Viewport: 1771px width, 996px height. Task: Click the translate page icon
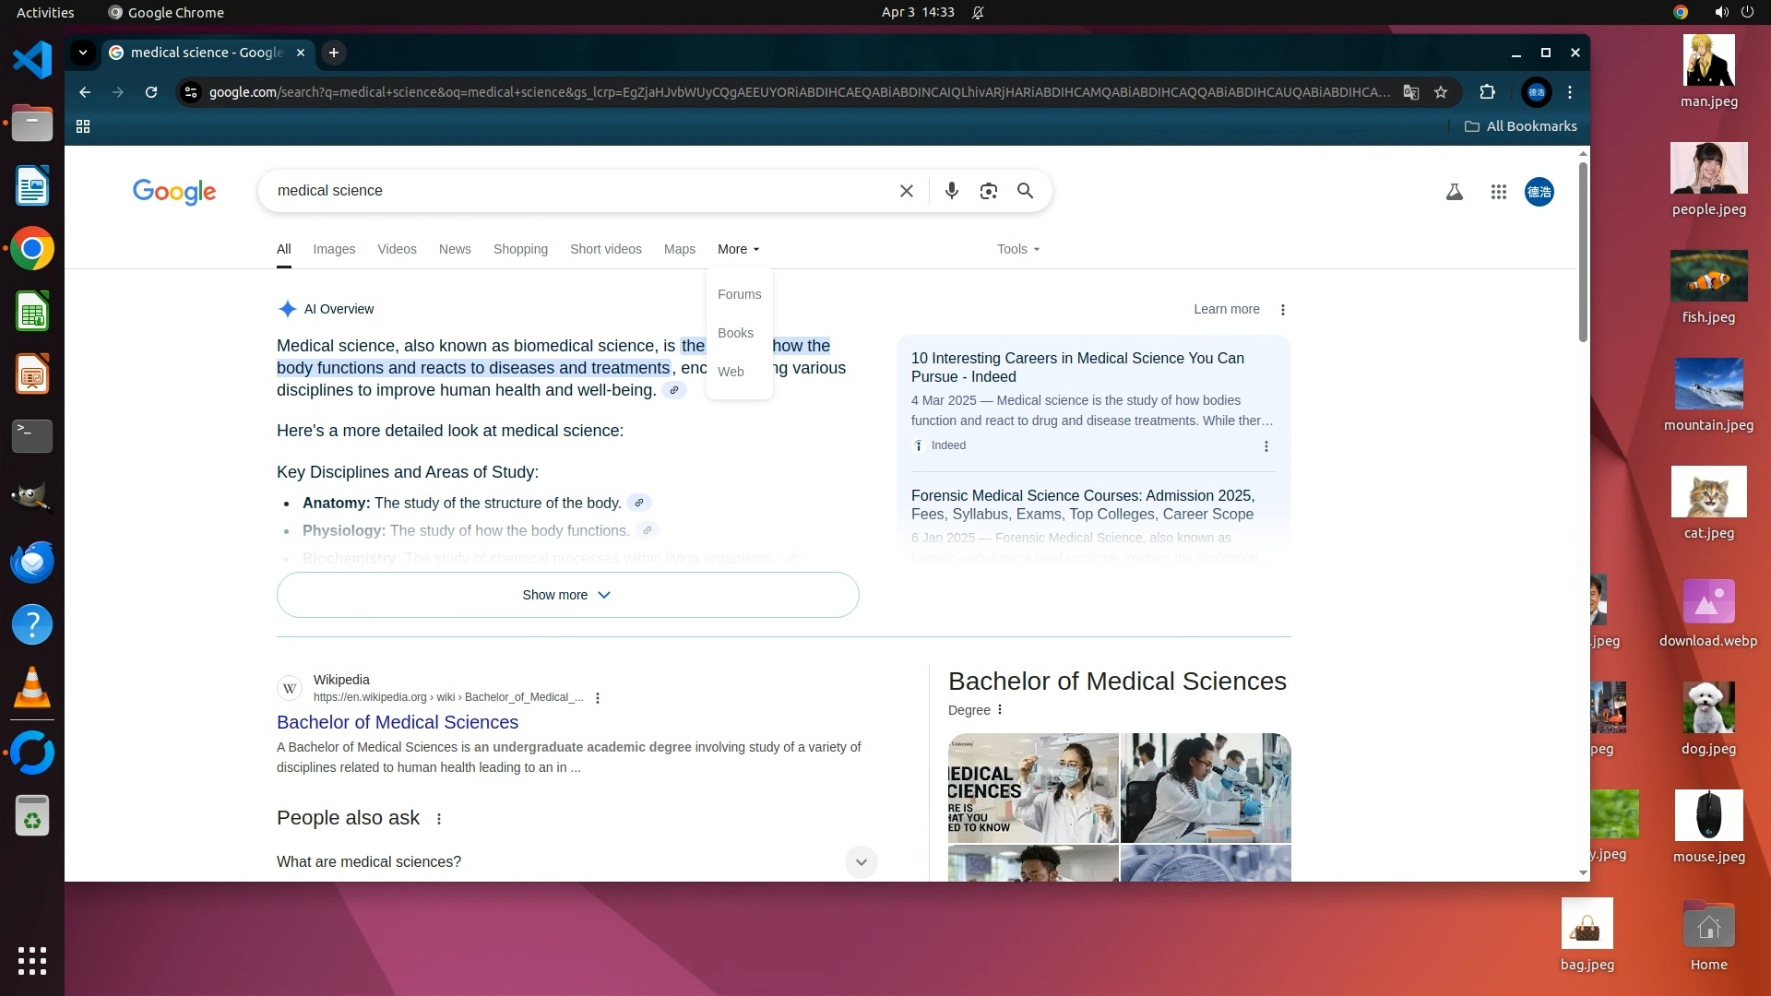[x=1410, y=92]
